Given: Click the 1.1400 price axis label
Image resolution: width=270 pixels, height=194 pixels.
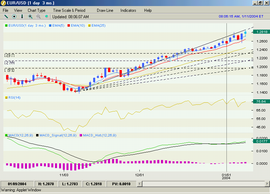Looking at the screenshot, I should (262, 92).
